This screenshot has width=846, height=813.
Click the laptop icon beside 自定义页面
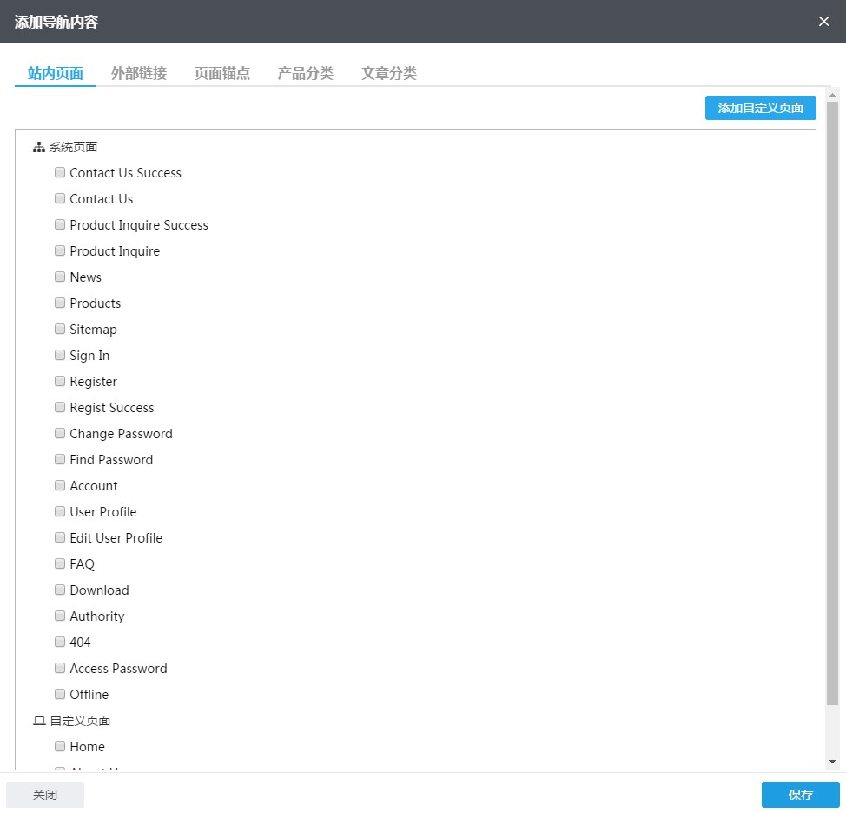coord(39,721)
